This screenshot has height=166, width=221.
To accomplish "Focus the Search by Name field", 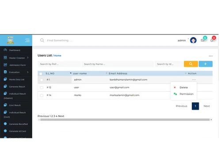I will (118, 64).
